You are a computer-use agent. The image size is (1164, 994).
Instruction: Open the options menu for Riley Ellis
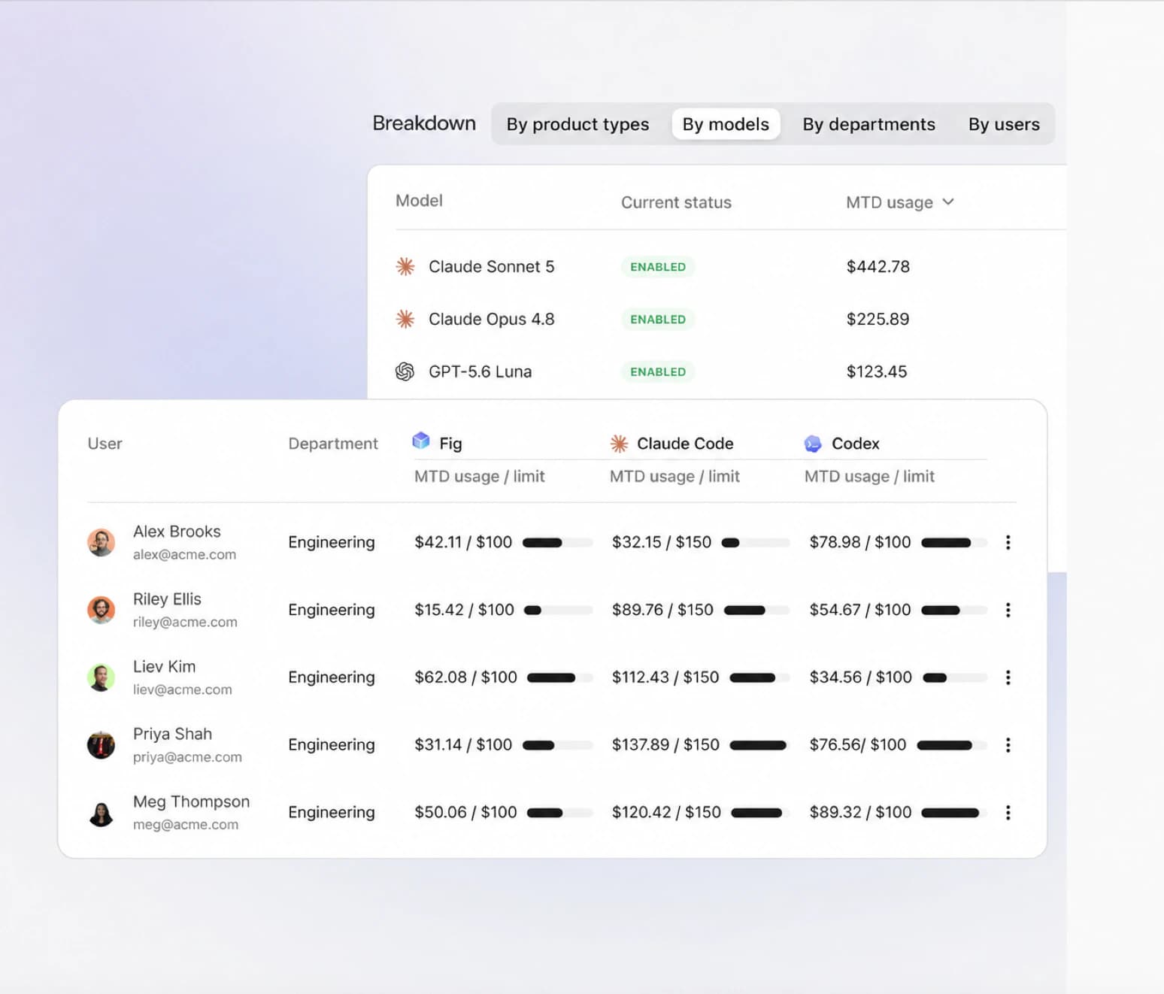click(x=1008, y=610)
